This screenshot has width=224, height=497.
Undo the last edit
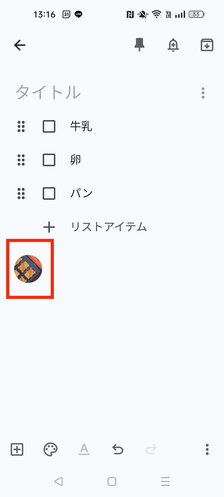pyautogui.click(x=118, y=450)
